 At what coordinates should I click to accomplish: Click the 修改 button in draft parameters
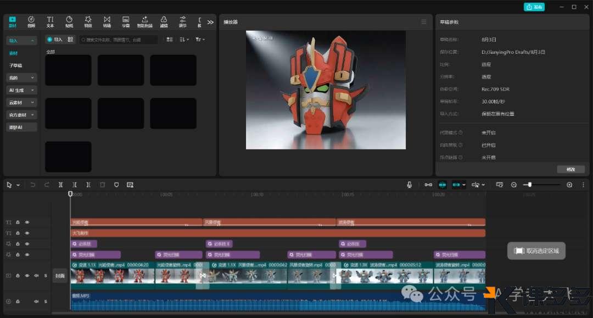click(570, 169)
